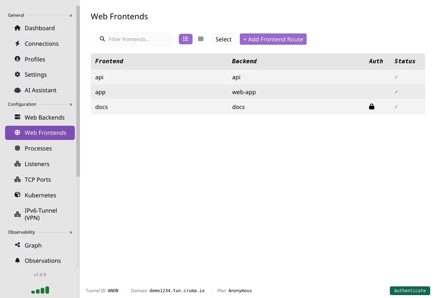Click the Web Frontends page heading
436x298 pixels.
[119, 16]
